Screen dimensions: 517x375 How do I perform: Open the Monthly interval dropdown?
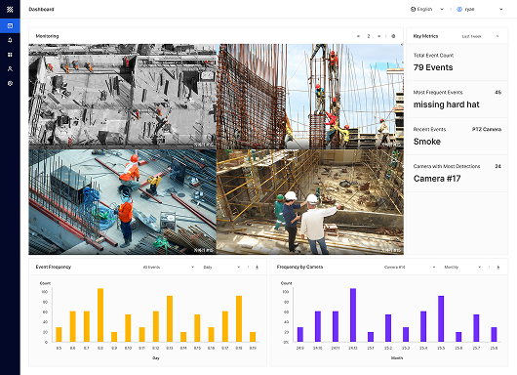462,267
